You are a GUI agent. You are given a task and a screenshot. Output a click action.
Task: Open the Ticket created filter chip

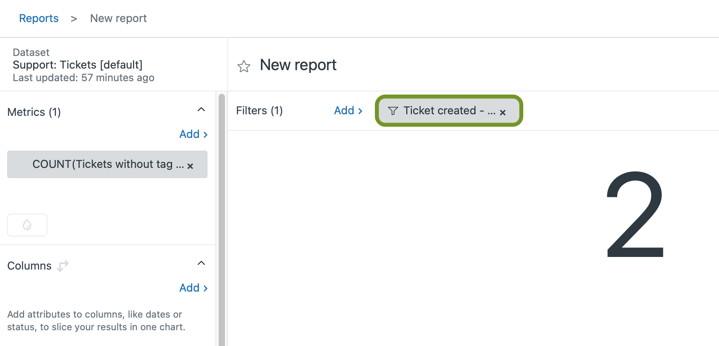point(440,111)
